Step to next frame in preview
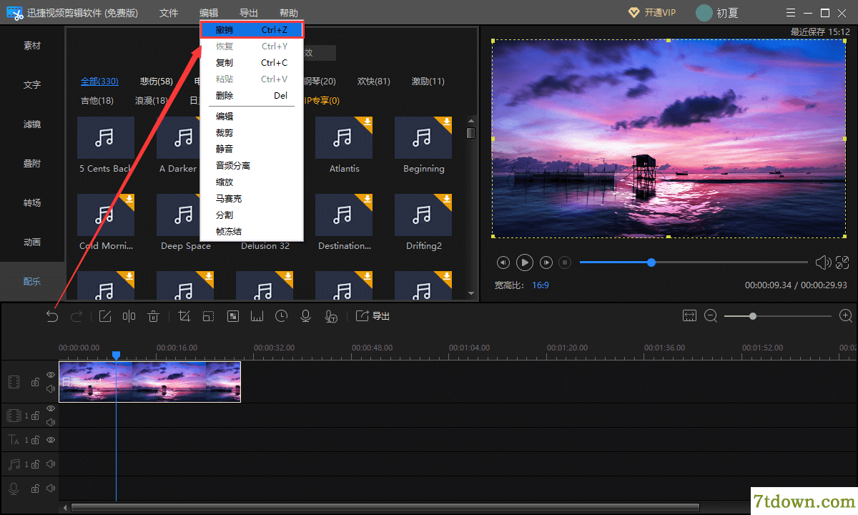Screen dimensions: 858x515 [x=546, y=263]
